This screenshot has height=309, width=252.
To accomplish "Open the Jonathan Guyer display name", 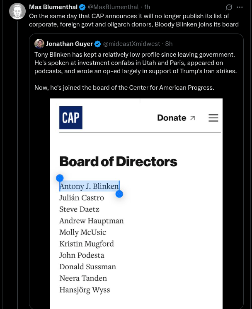I will point(69,44).
